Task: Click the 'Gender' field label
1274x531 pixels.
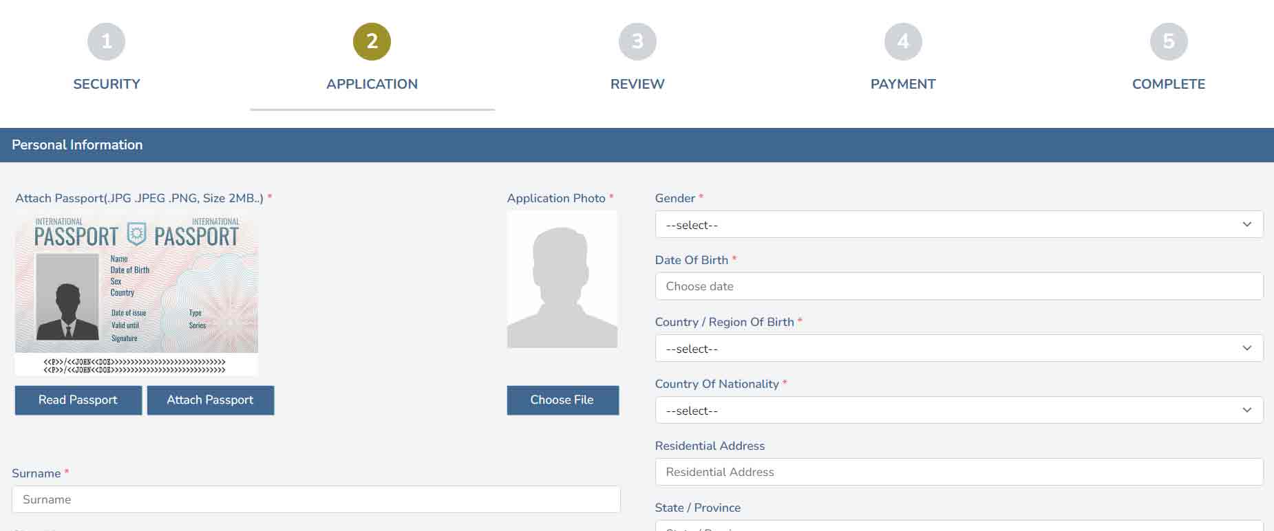Action: point(675,198)
